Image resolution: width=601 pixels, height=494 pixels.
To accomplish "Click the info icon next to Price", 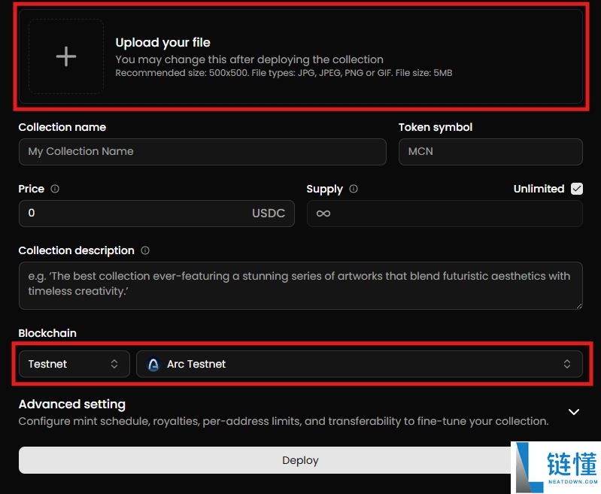I will click(55, 189).
